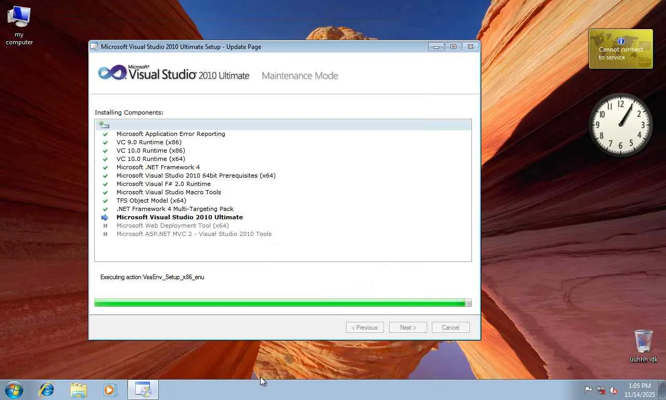Click the check beside .NET Framework 4 Multi-Targeting Pack

click(x=105, y=209)
